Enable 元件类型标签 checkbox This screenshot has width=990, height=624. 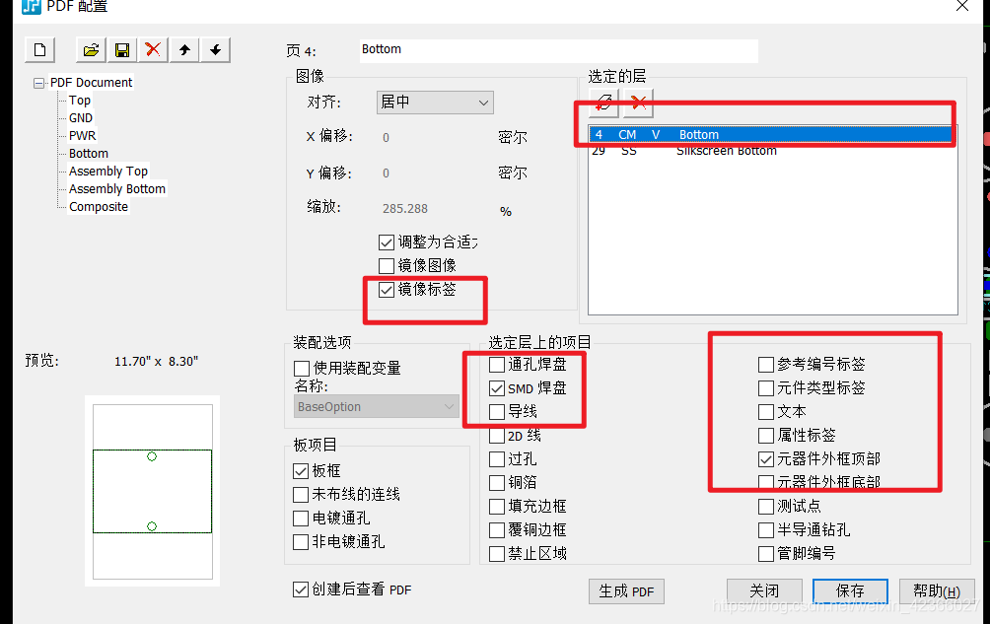click(766, 388)
